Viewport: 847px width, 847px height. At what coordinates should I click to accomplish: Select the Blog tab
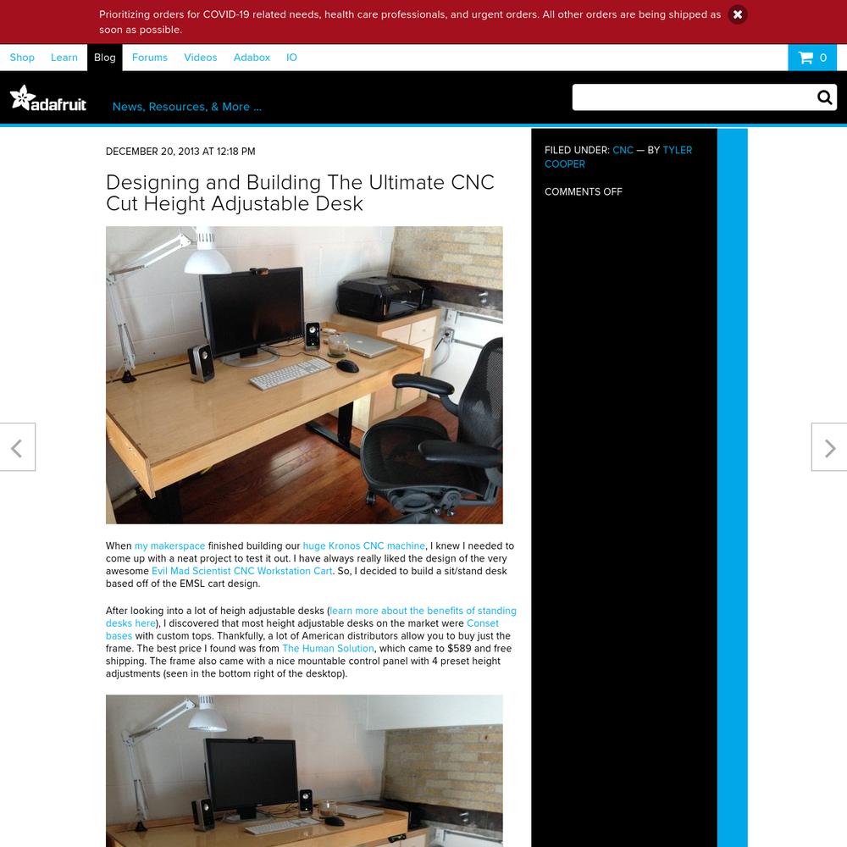(x=105, y=58)
